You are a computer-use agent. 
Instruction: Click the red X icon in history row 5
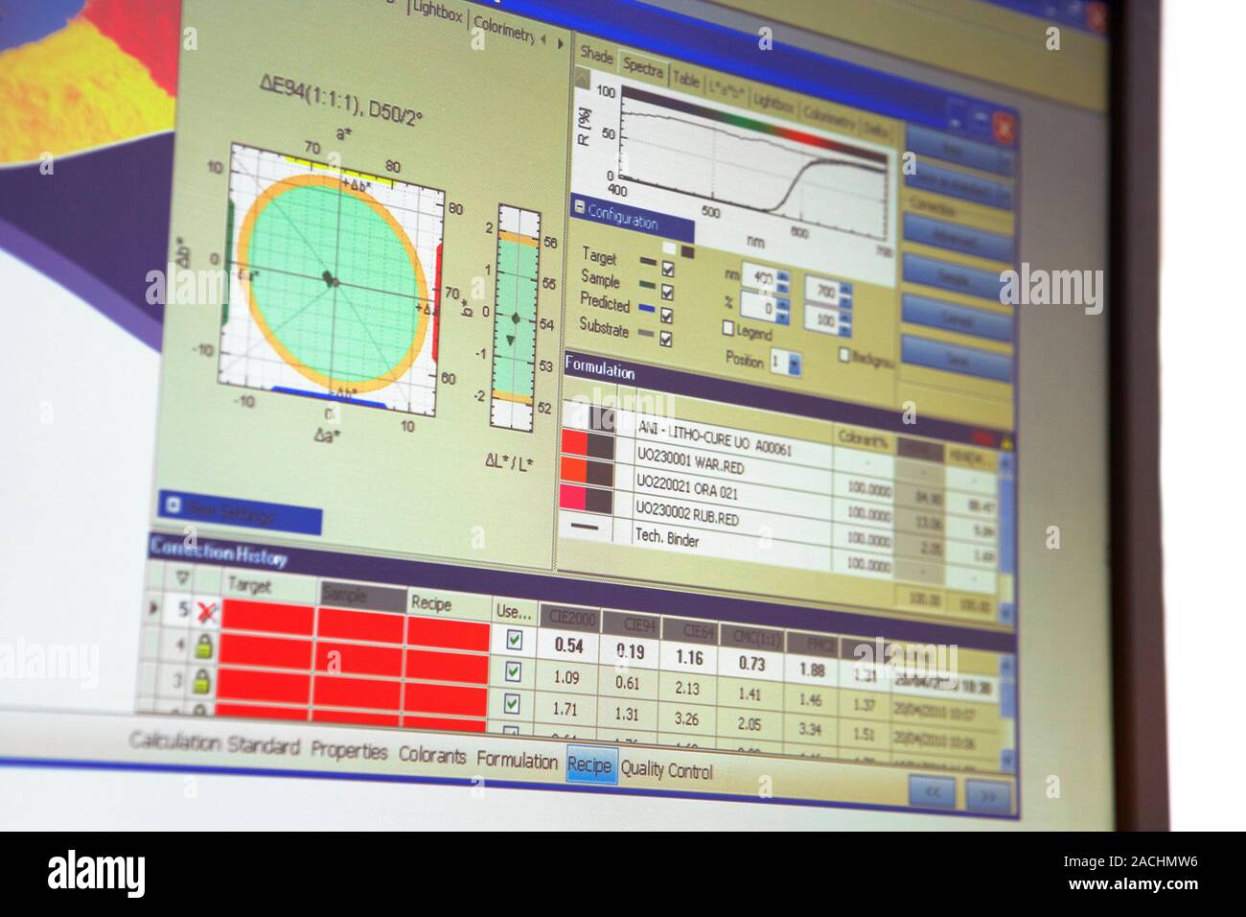(x=204, y=613)
